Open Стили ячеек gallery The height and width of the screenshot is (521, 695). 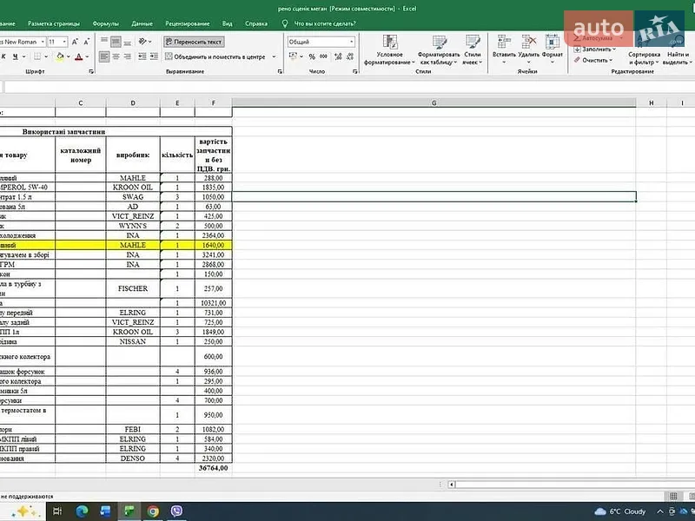[x=472, y=49]
